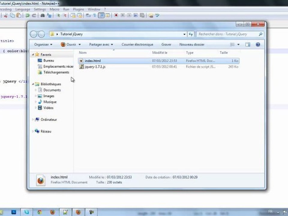Viewport: 288px width, 216px height.
Task: Click the stop macro recording icon
Action: 123,15
